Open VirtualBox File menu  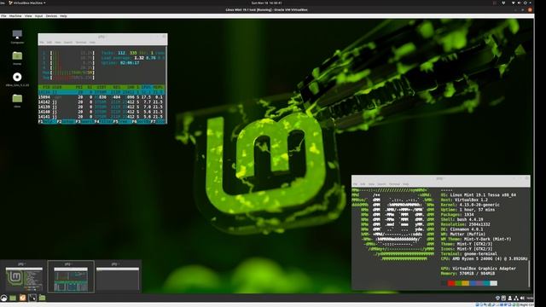click(x=3, y=16)
